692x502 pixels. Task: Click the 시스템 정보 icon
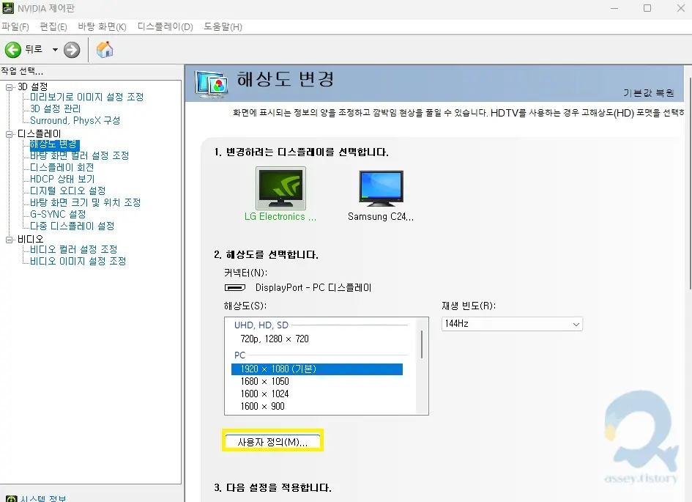(x=12, y=499)
